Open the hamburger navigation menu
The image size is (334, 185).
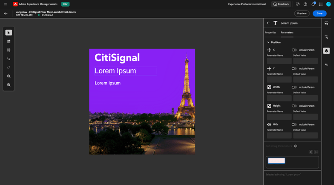[x=5, y=4]
